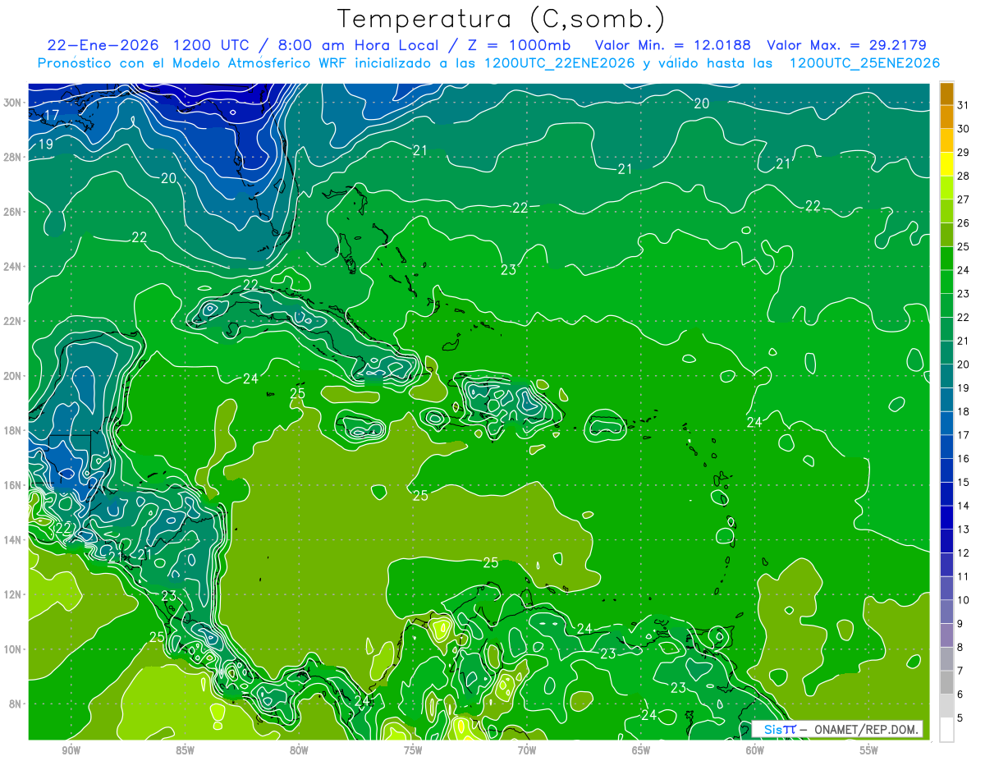Click the color scale value 14
Image resolution: width=985 pixels, height=761 pixels.
pyautogui.click(x=964, y=507)
